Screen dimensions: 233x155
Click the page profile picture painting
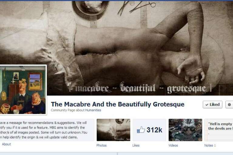click(23, 90)
